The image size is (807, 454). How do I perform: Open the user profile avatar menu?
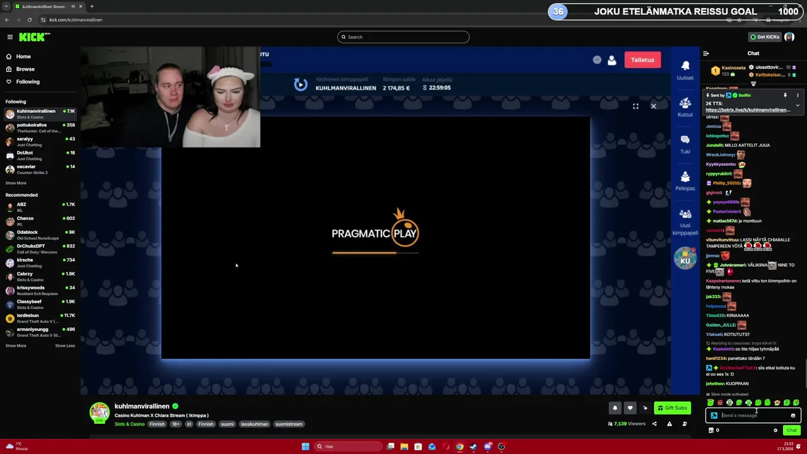789,37
